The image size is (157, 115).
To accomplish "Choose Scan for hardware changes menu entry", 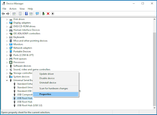I will (x=56, y=88).
